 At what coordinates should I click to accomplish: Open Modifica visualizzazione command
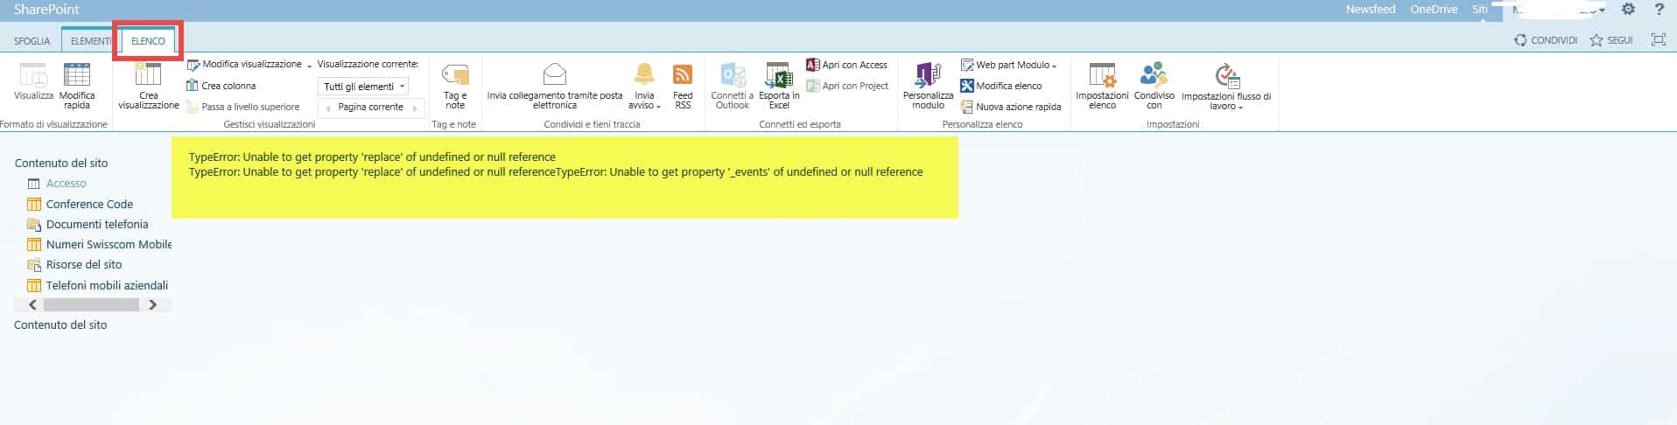(249, 65)
